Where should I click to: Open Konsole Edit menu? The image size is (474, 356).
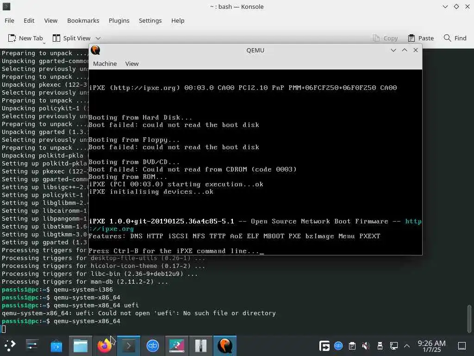pyautogui.click(x=29, y=20)
